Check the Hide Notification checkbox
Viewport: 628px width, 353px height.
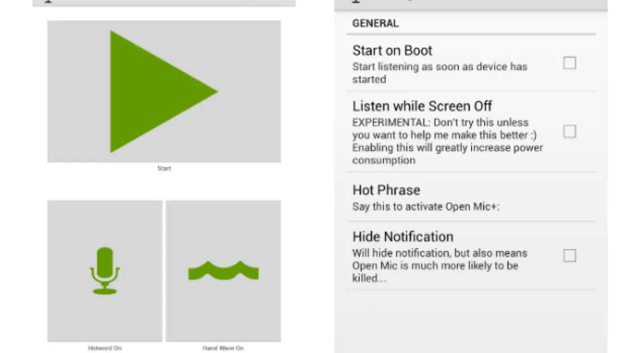pos(569,255)
